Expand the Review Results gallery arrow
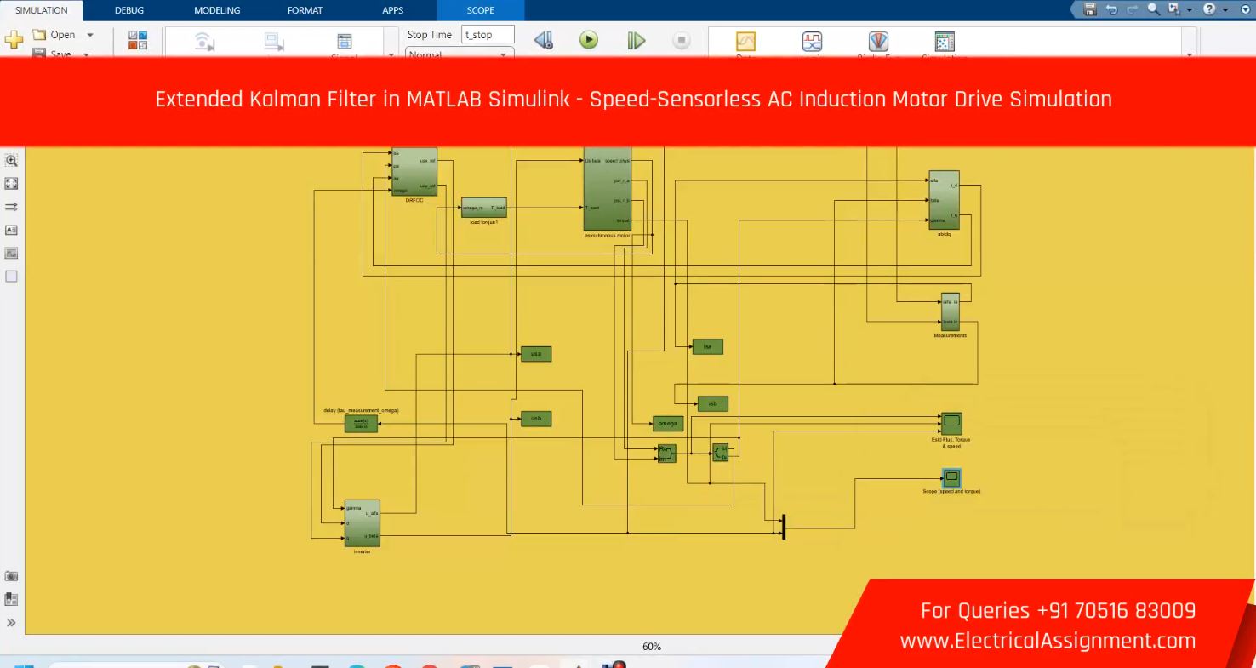1256x668 pixels. click(1189, 54)
